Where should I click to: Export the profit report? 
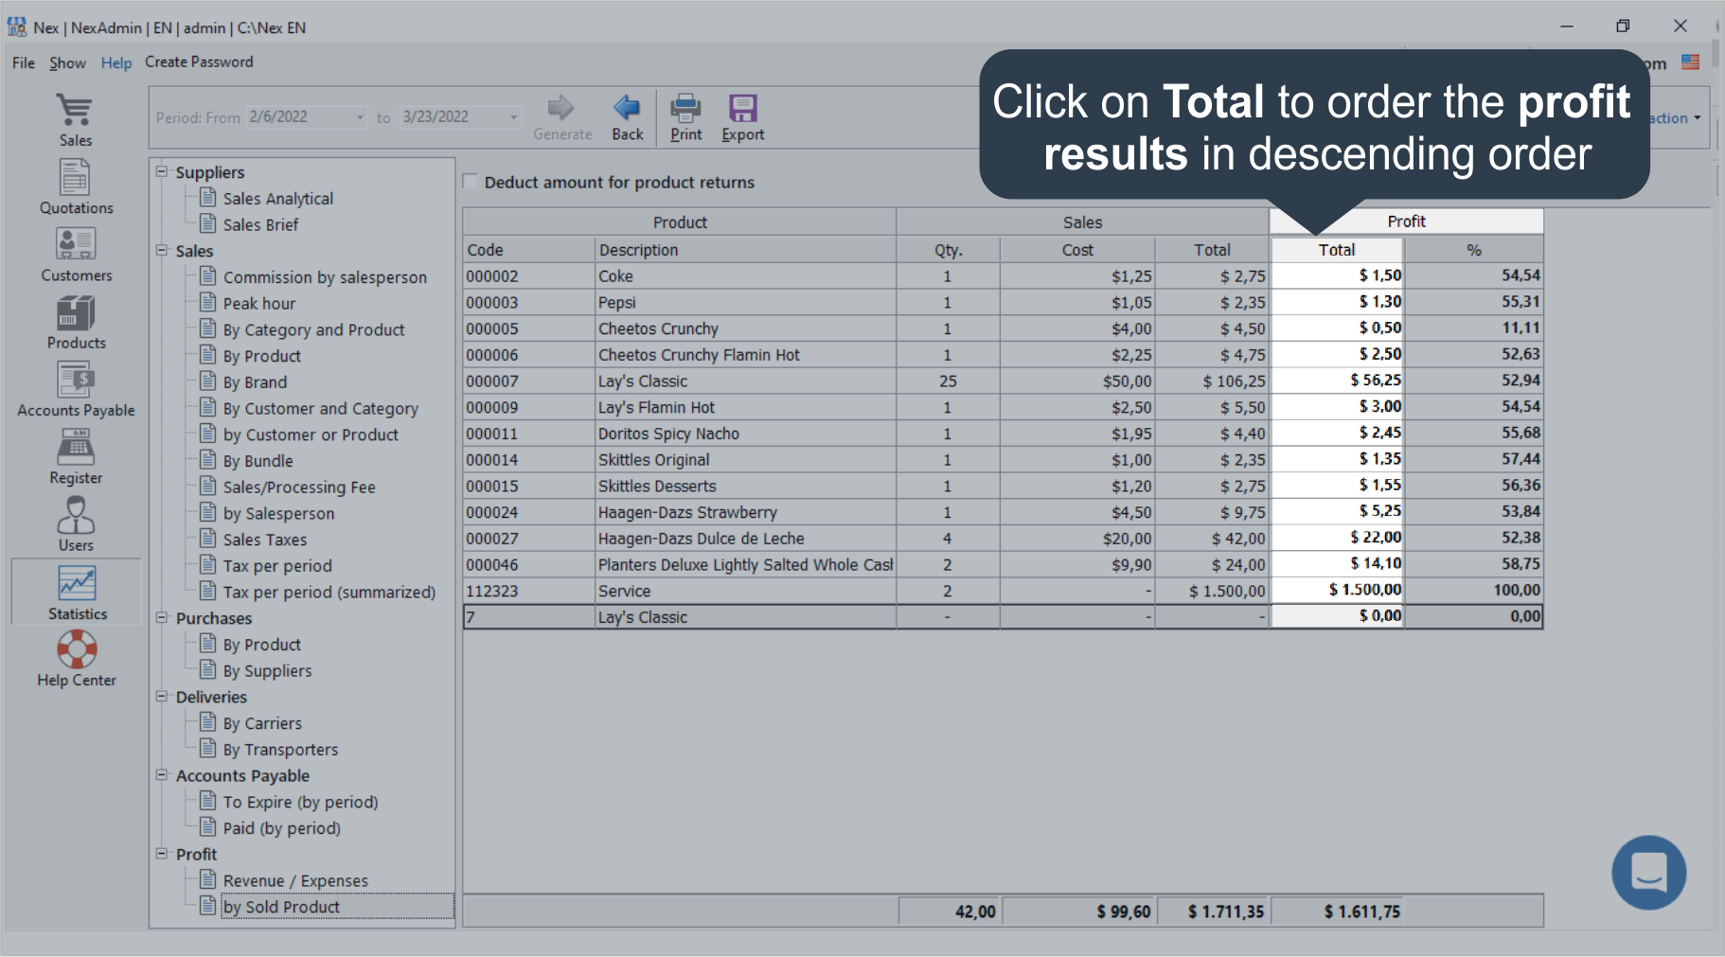click(x=742, y=115)
